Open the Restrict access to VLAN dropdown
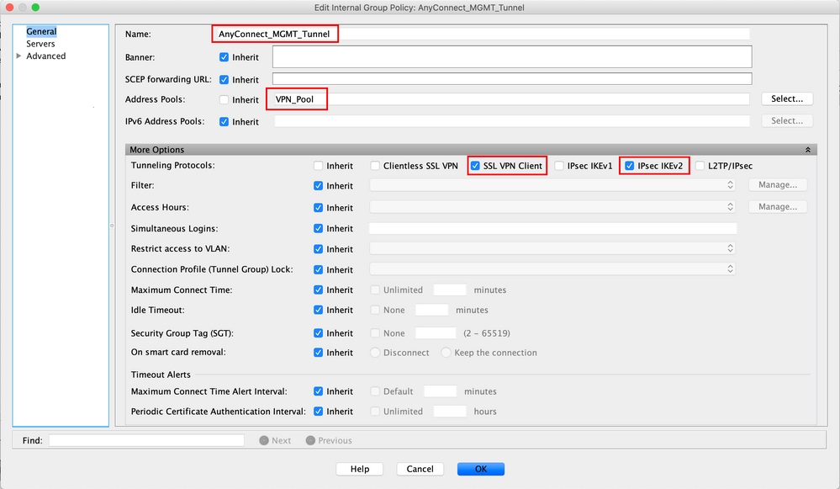Screen dimensions: 840x489 click(552, 248)
